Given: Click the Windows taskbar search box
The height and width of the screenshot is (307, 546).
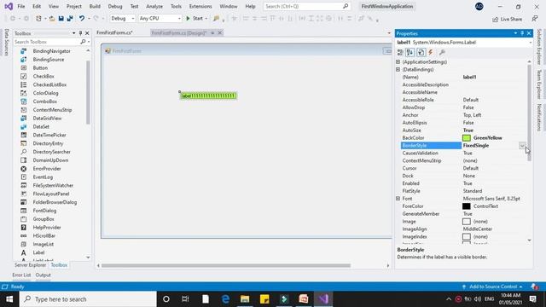Looking at the screenshot, I should [x=88, y=299].
